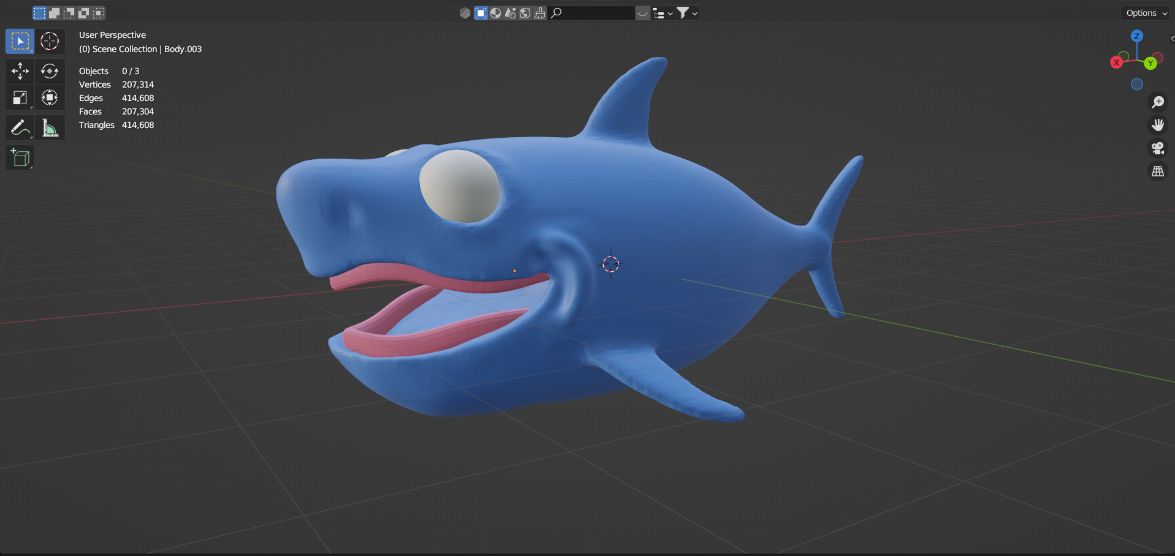Screen dimensions: 1175x556
Task: Click the blue Z axis gizmo ball
Action: click(x=1136, y=36)
